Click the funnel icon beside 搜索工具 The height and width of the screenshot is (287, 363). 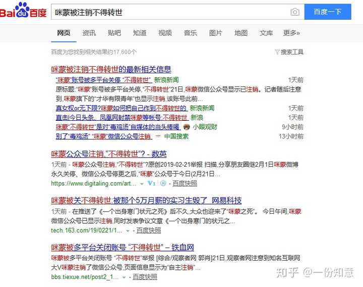coord(277,52)
